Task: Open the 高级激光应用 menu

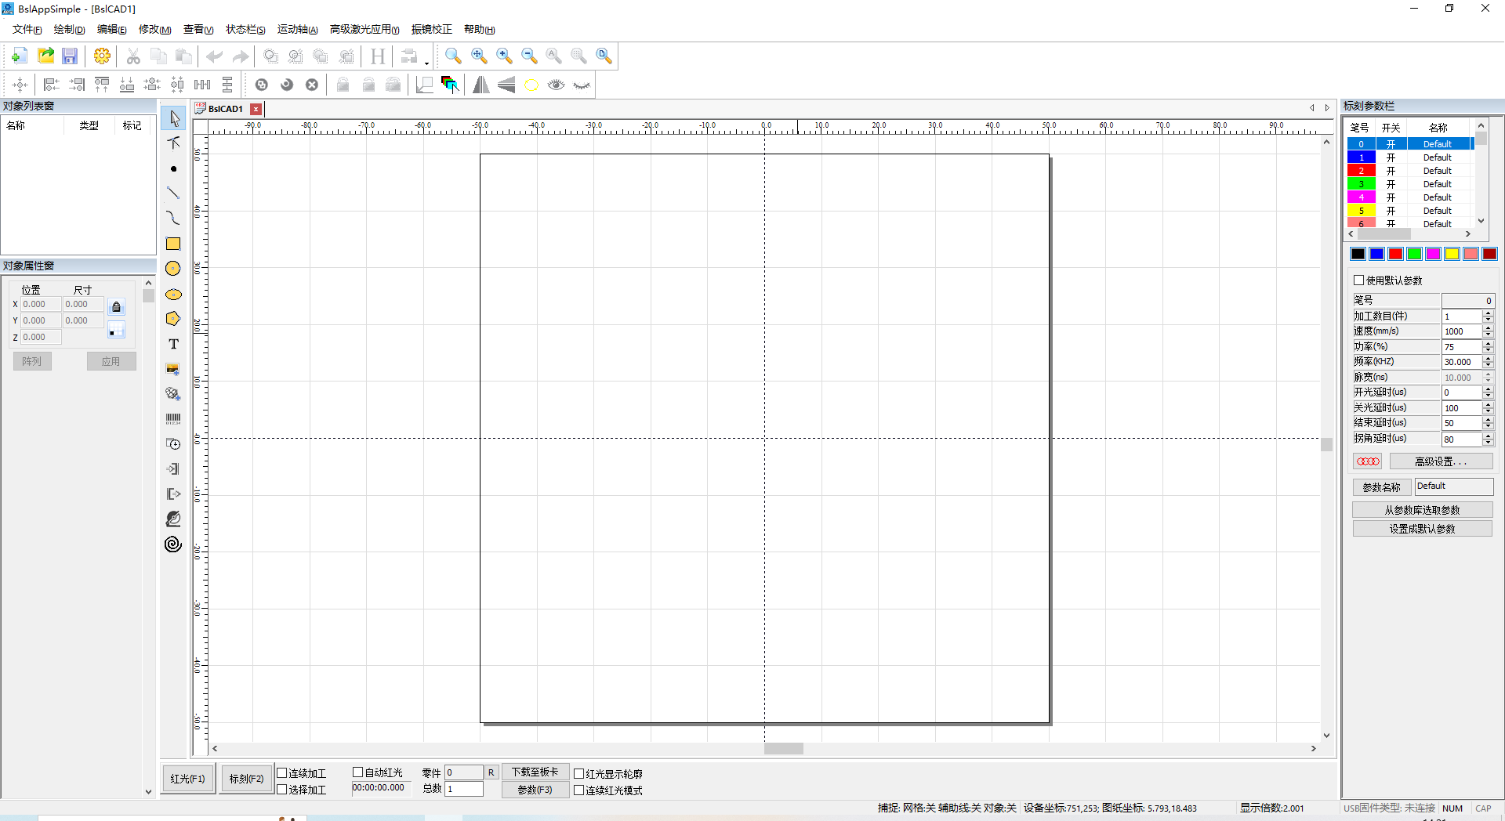Action: pos(364,29)
